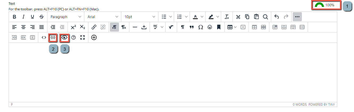Click inside the text editor area

coord(172,72)
